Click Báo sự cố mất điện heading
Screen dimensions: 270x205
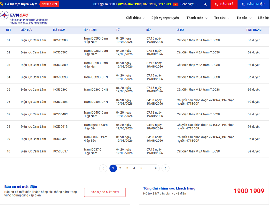coord(21,187)
